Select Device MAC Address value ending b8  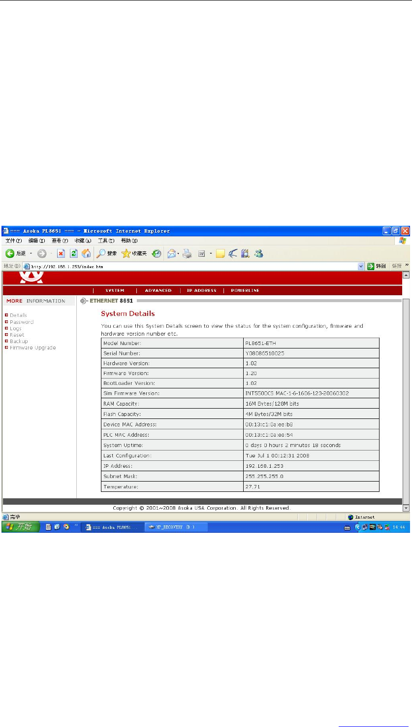pyautogui.click(x=269, y=424)
